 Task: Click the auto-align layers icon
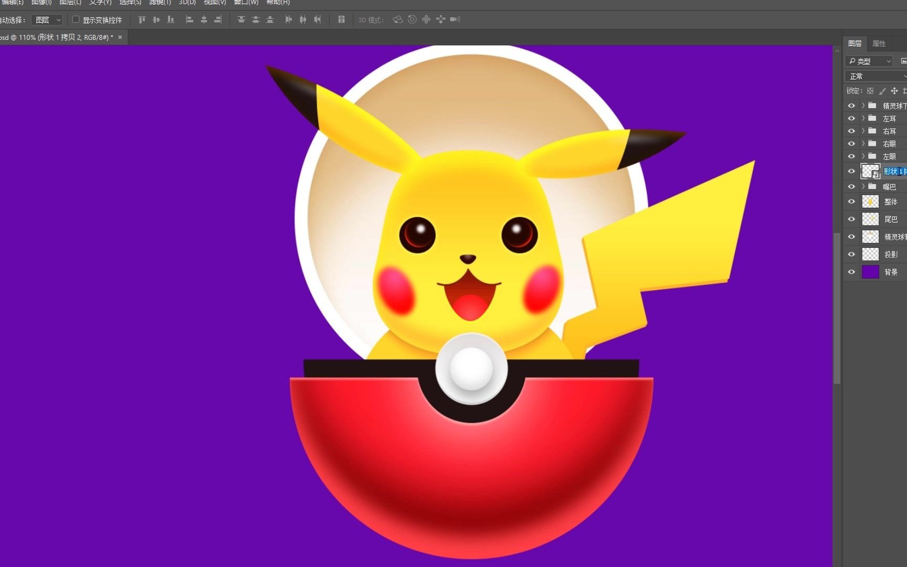coord(341,19)
